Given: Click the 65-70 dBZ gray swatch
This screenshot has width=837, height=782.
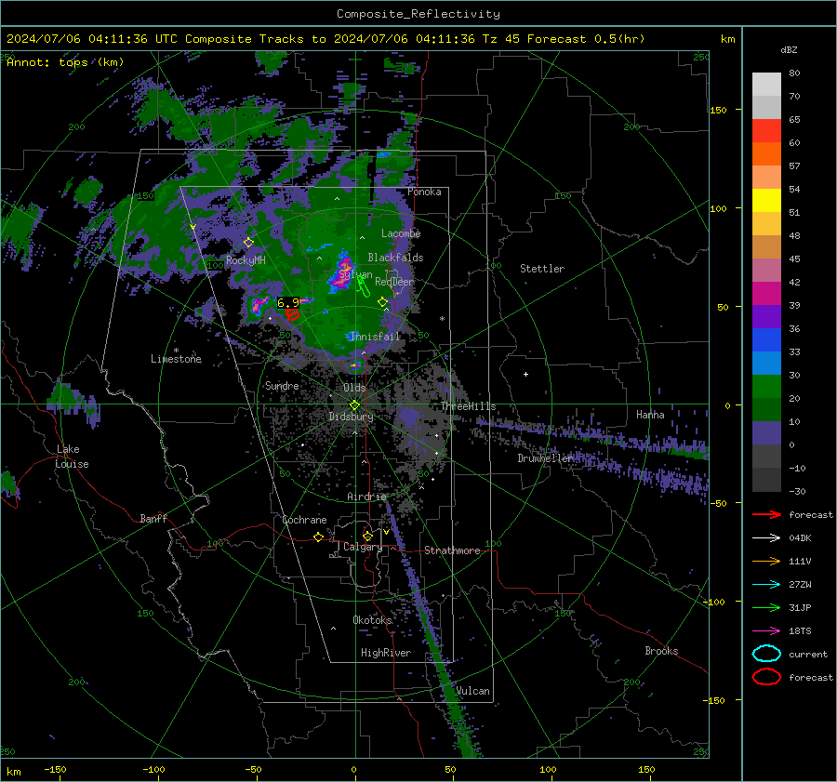Looking at the screenshot, I should tap(766, 108).
